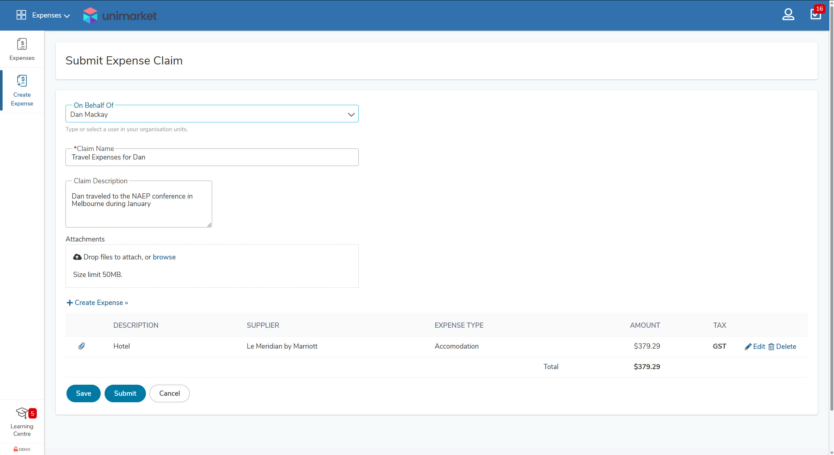
Task: Expand the On Behalf Of dropdown
Action: click(x=351, y=115)
